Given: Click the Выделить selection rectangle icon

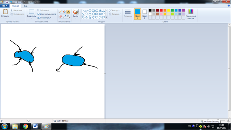Looking at the screenshot, I should point(31,12).
